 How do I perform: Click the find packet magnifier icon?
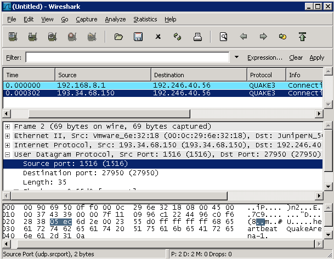223,37
